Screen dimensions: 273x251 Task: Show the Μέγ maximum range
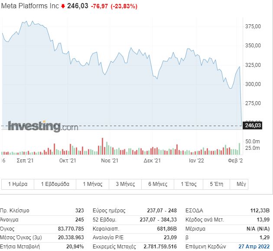pyautogui.click(x=239, y=184)
